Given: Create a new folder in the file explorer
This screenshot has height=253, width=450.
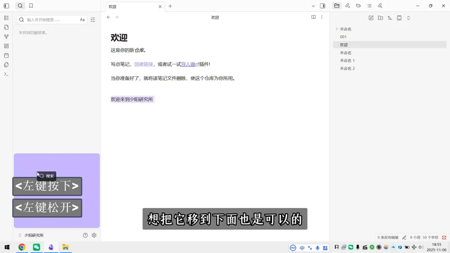Looking at the screenshot, I should click(381, 18).
